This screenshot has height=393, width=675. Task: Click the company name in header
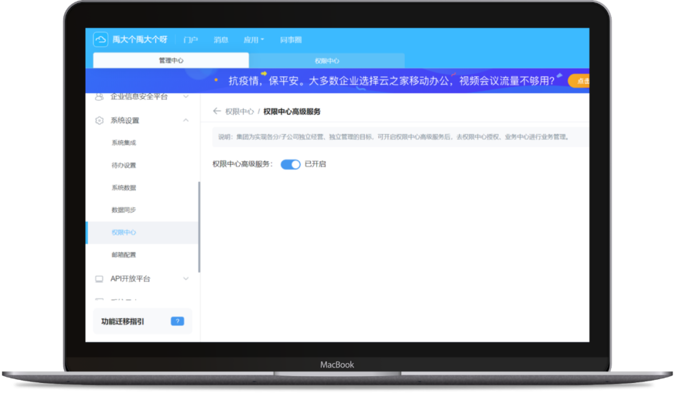[140, 39]
